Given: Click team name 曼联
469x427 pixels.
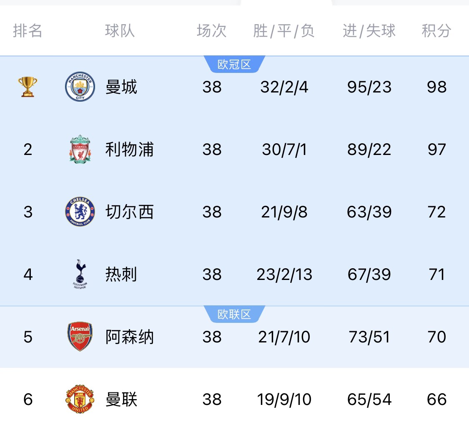Looking at the screenshot, I should pos(121,399).
